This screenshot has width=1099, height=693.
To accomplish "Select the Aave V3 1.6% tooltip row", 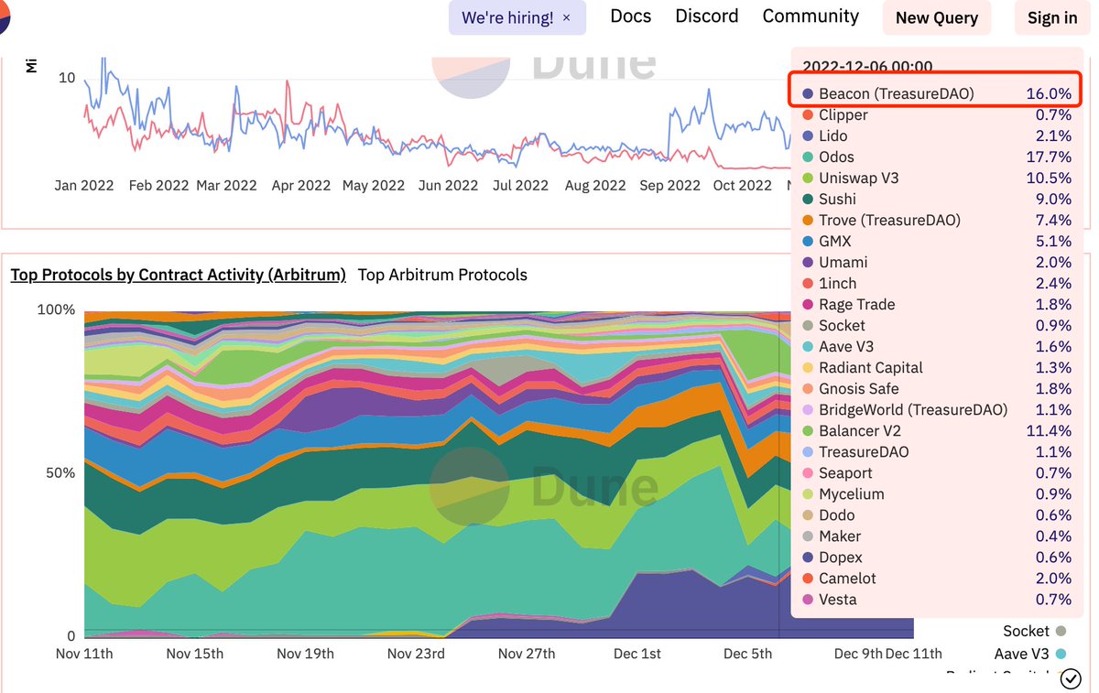I will [x=937, y=346].
